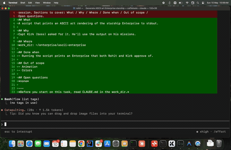This screenshot has width=231, height=150.
Task: Open IntelliJ IDEA from the Dock
Action: (90, 144)
